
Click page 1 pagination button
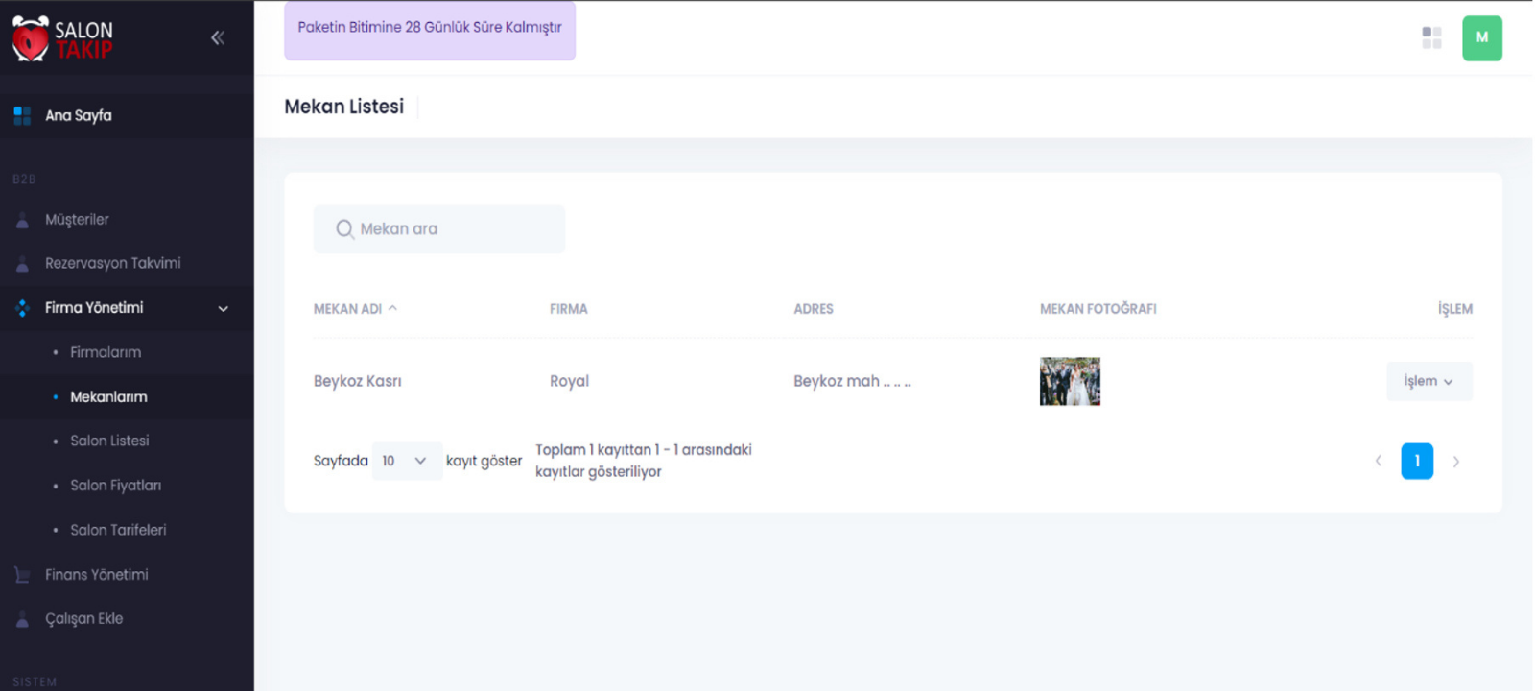coord(1417,462)
